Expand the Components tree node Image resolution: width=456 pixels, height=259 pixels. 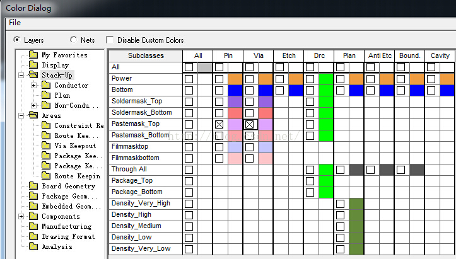21,217
